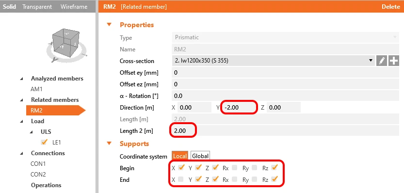
Task: Click the Length 2 input field
Action: 286,131
